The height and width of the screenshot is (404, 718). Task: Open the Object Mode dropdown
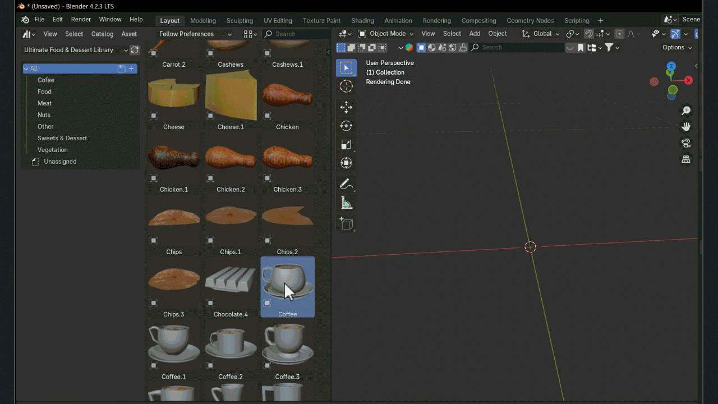[386, 34]
